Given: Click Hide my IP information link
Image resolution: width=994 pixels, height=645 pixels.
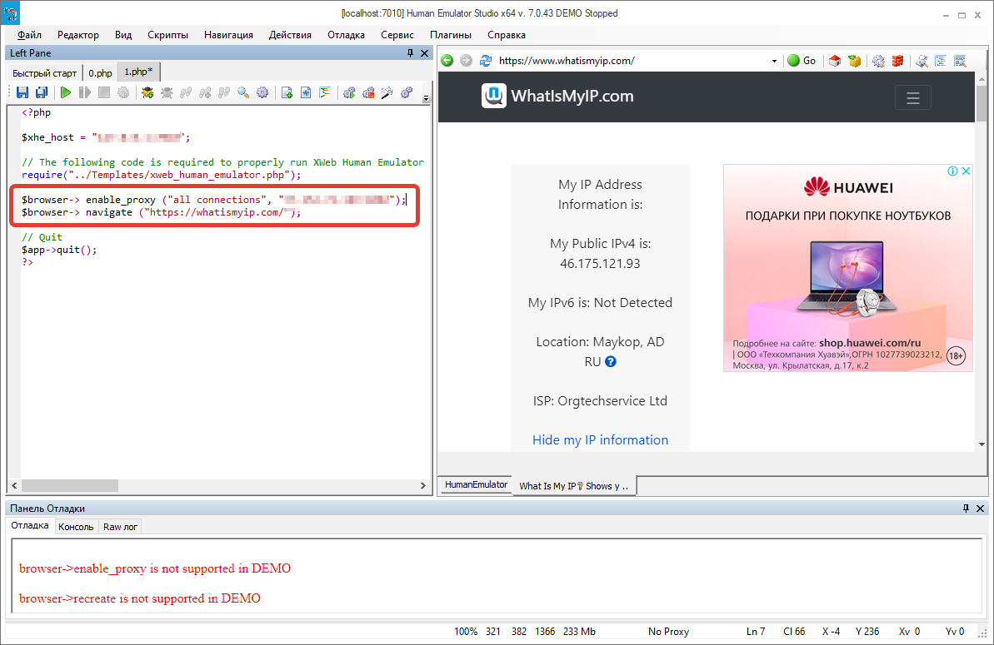Looking at the screenshot, I should [x=600, y=440].
